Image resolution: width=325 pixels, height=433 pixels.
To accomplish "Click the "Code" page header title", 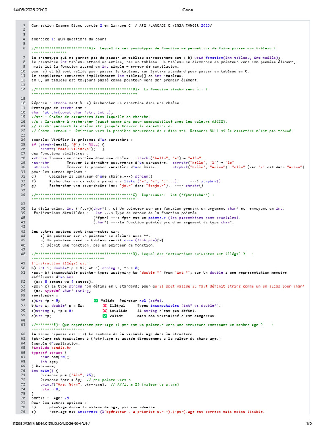I will pos(187,10).
